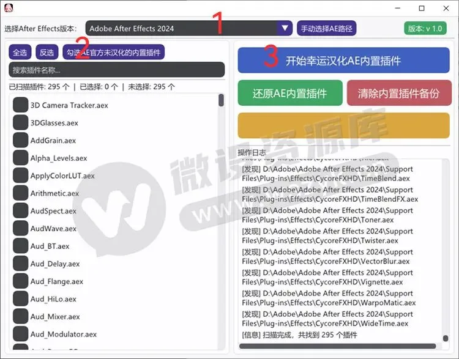
Task: Minimize the application window
Action: point(398,8)
